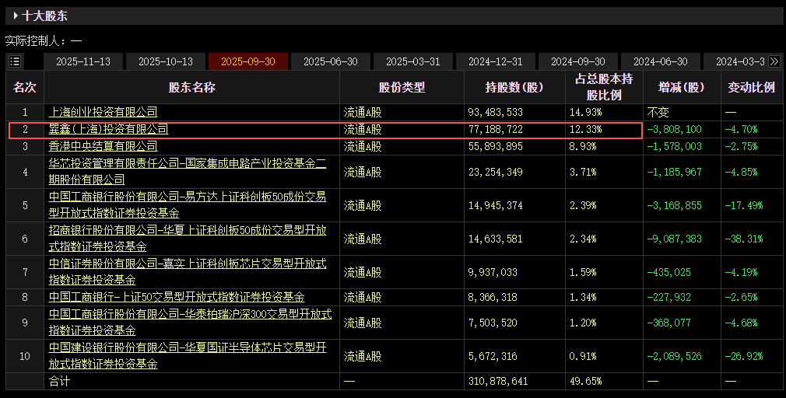Image resolution: width=786 pixels, height=398 pixels.
Task: Switch to the 2025-06-30 date tab
Action: coord(330,61)
